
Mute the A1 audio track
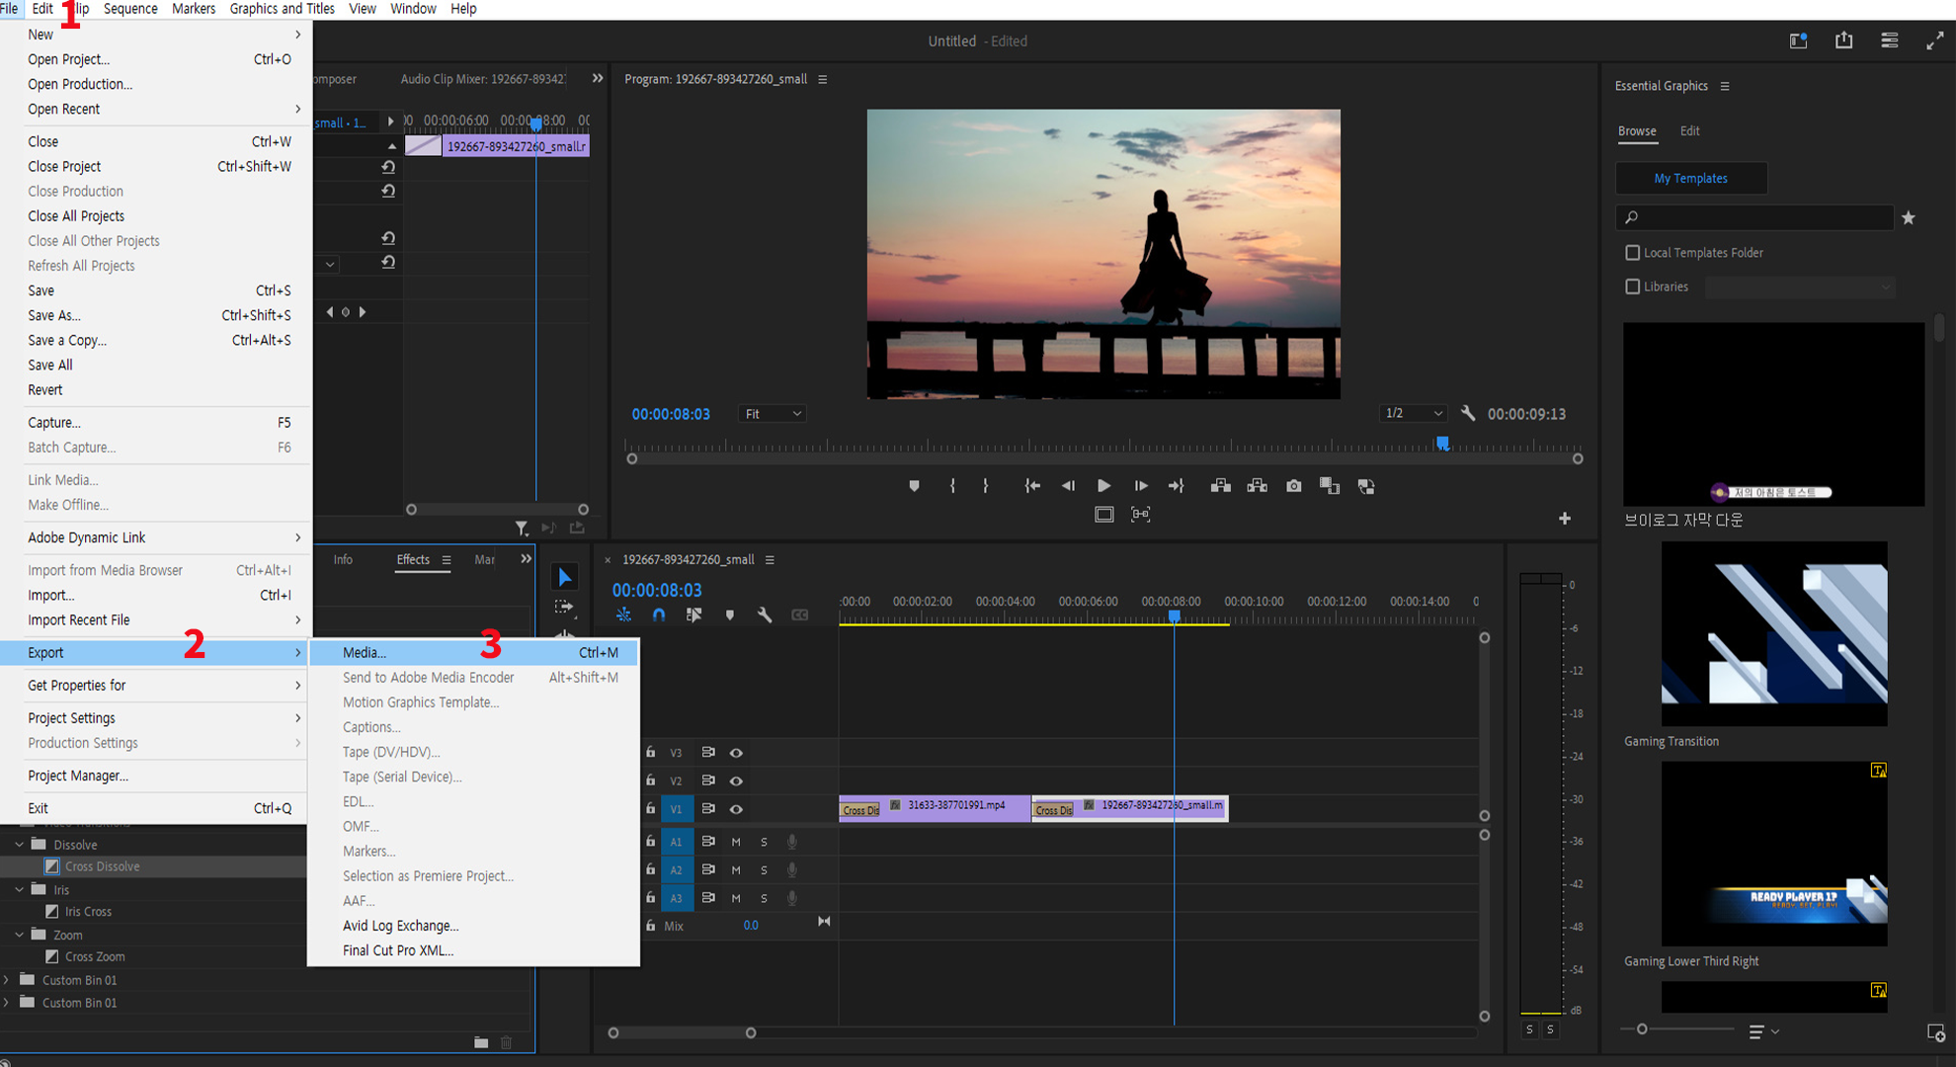point(736,842)
